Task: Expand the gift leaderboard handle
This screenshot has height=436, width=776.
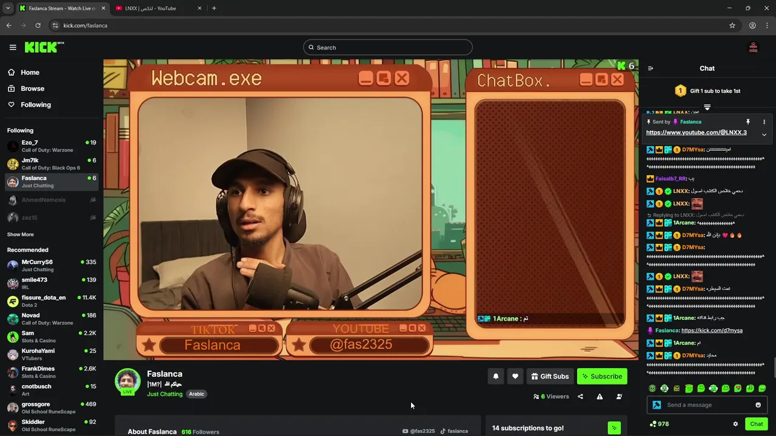Action: click(707, 107)
